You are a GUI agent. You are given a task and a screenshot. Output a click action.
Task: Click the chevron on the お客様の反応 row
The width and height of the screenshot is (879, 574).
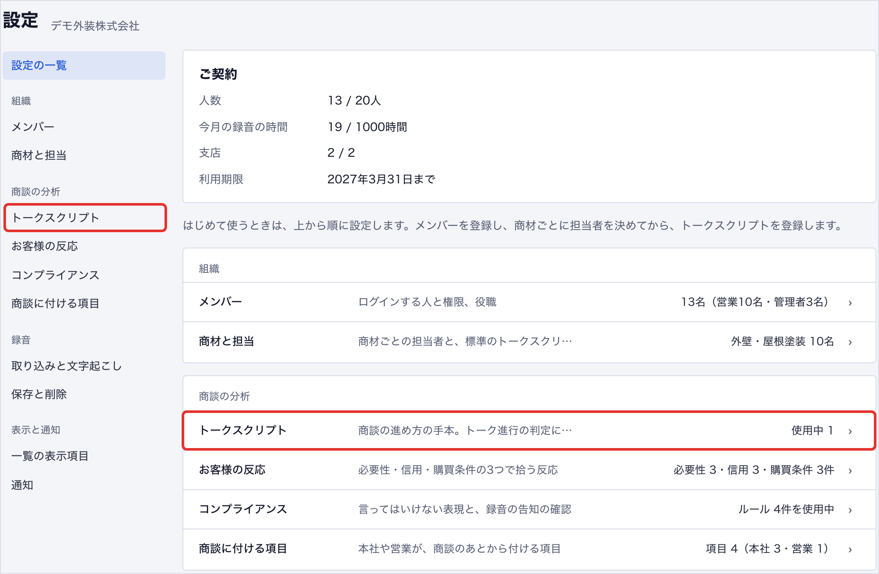click(x=850, y=471)
